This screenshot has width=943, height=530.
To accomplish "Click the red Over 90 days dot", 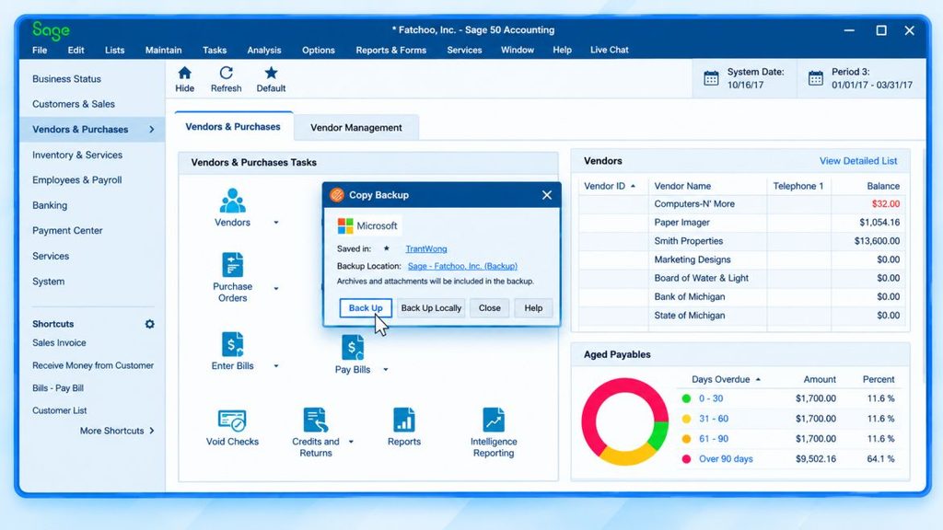I will (686, 459).
